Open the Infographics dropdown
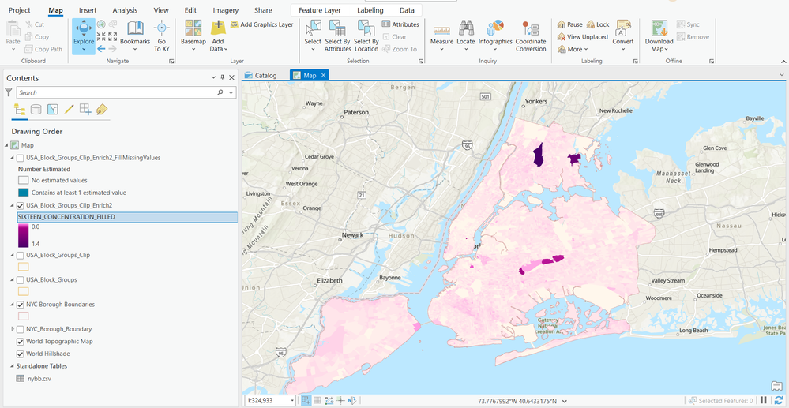Viewport: 789px width, 408px height. point(495,49)
